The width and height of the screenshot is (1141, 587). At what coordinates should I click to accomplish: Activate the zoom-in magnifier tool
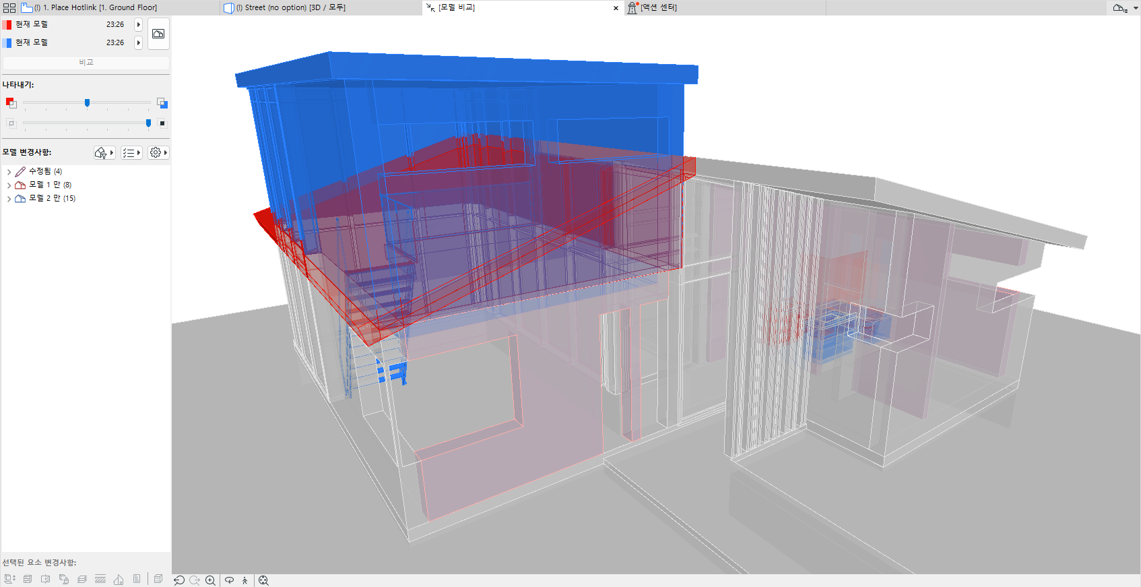pyautogui.click(x=211, y=580)
